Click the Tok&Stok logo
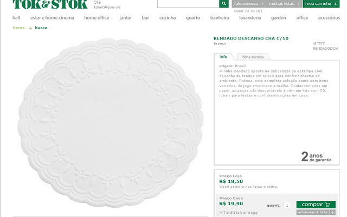The width and height of the screenshot is (347, 217). [50, 4]
